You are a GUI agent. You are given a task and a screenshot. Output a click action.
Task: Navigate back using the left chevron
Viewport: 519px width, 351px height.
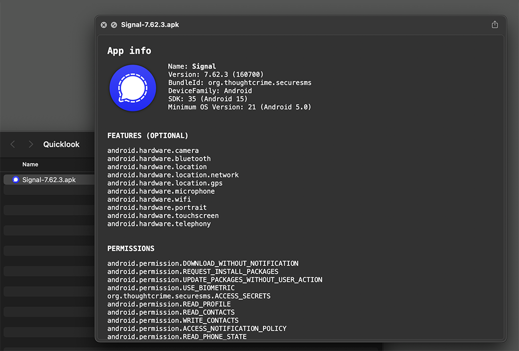click(x=12, y=144)
